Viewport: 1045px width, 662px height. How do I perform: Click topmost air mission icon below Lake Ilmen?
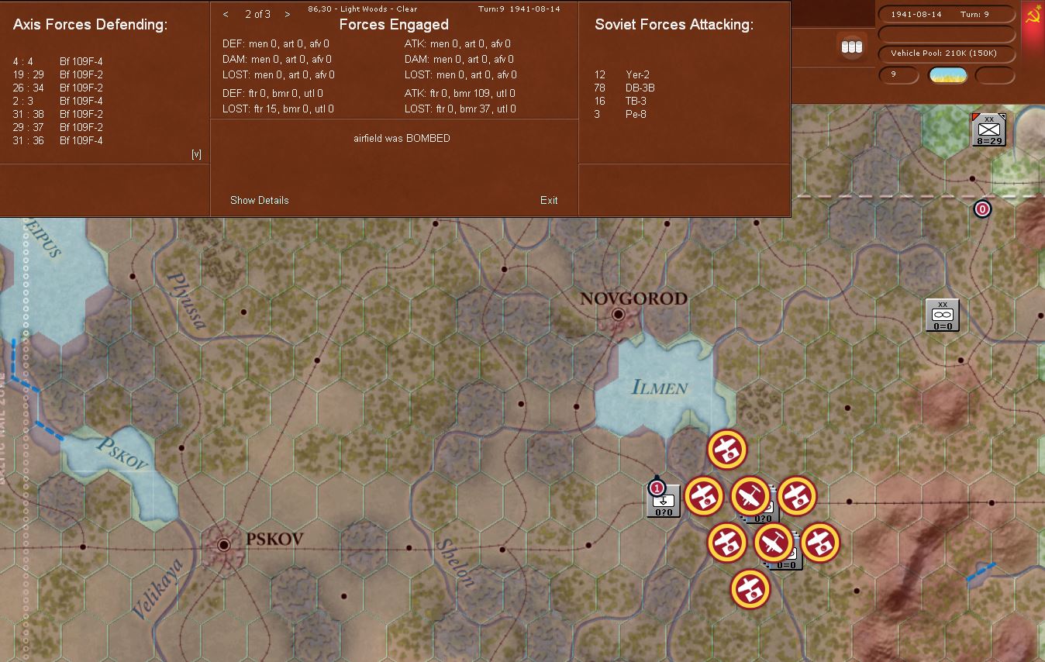tap(726, 449)
